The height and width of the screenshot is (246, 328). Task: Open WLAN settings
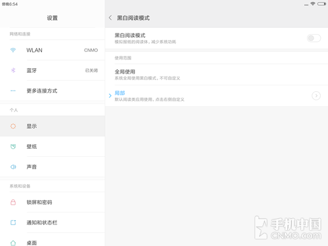(52, 50)
